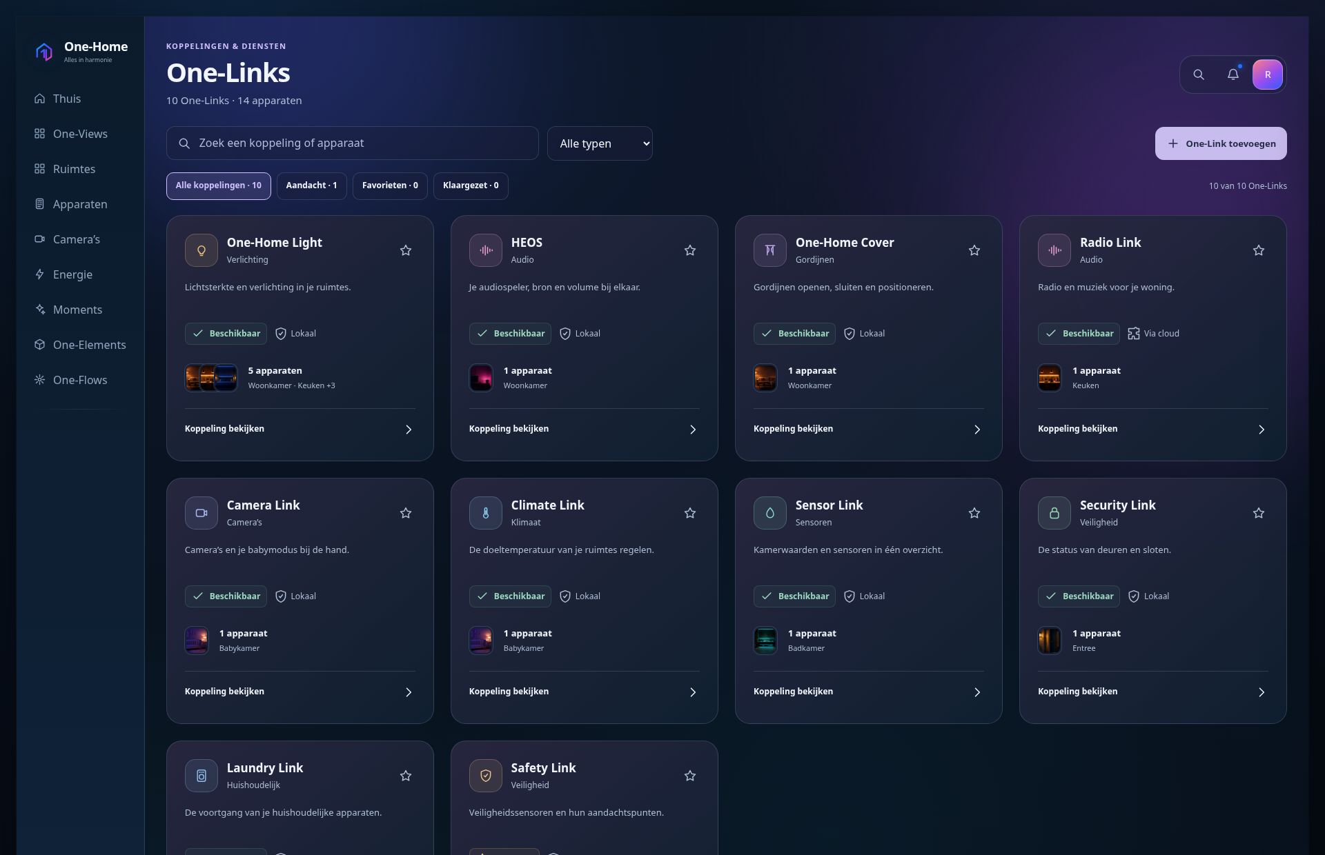Viewport: 1325px width, 855px height.
Task: Click the Camera Link camera icon
Action: (202, 513)
